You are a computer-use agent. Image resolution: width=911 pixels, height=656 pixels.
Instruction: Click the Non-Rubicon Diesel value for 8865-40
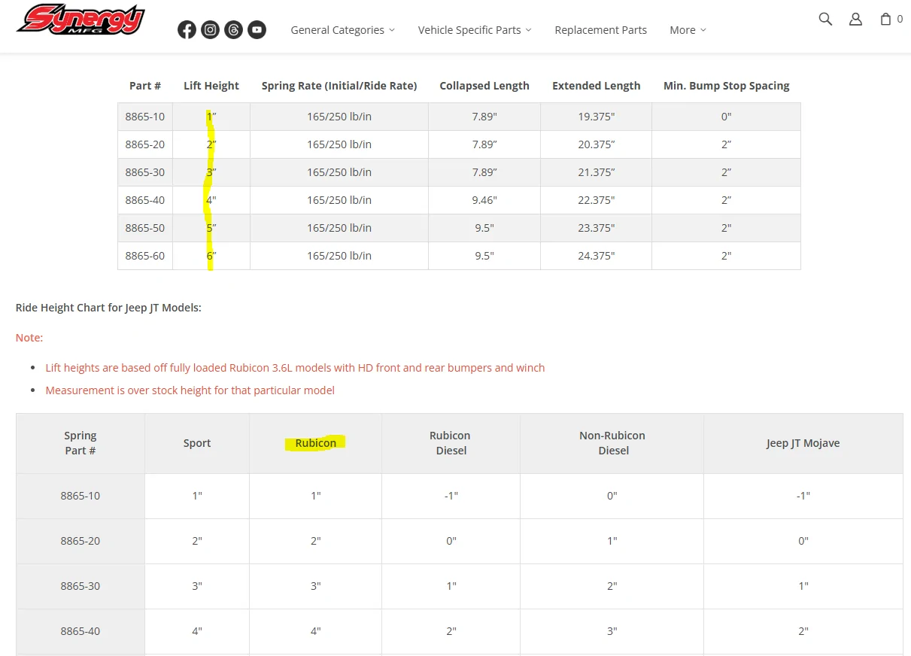[x=612, y=631]
